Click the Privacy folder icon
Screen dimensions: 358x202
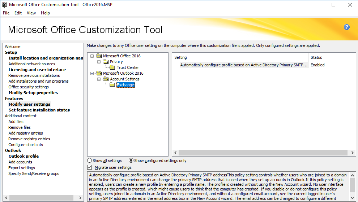(x=106, y=62)
